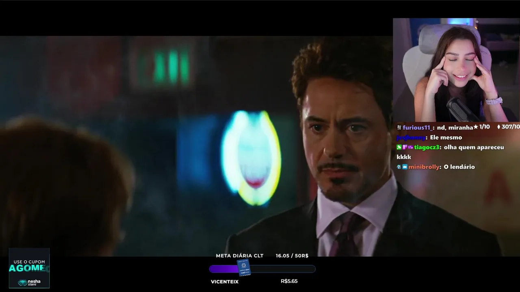Open tiagocz3 username in chat
Viewport: 520px width, 292px height.
427,147
